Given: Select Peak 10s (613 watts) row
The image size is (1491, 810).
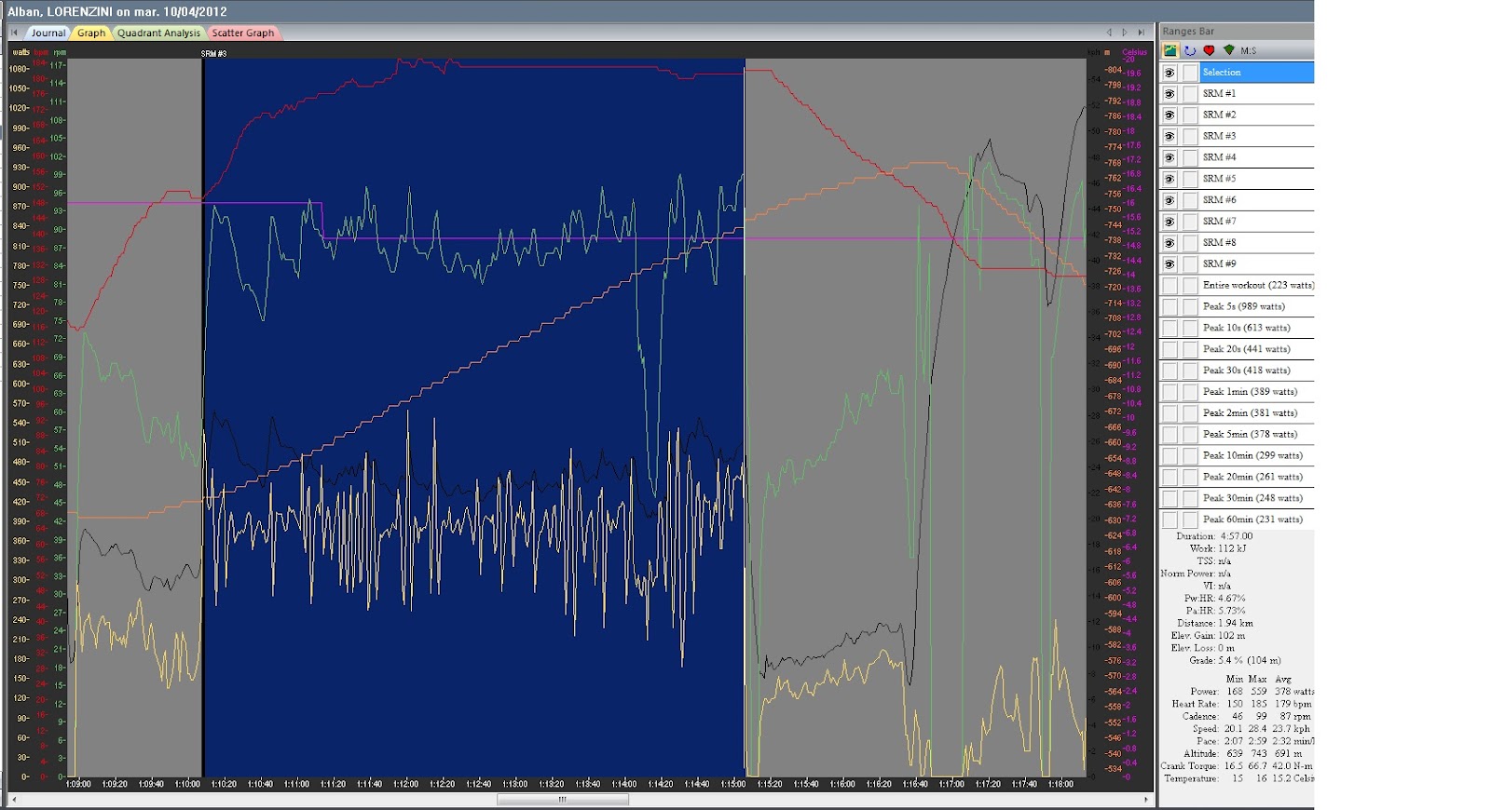Looking at the screenshot, I should [x=1237, y=329].
